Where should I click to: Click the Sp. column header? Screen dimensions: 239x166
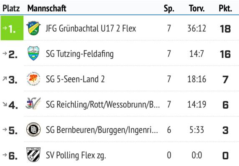(169, 9)
